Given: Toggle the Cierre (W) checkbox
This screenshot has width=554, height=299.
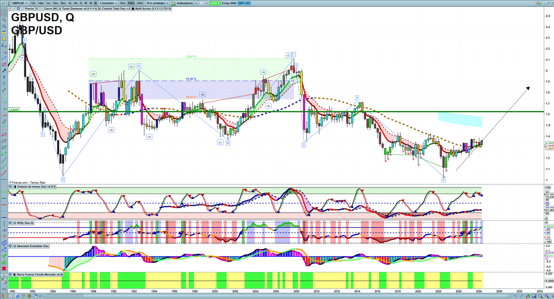Looking at the screenshot, I should 41,9.
